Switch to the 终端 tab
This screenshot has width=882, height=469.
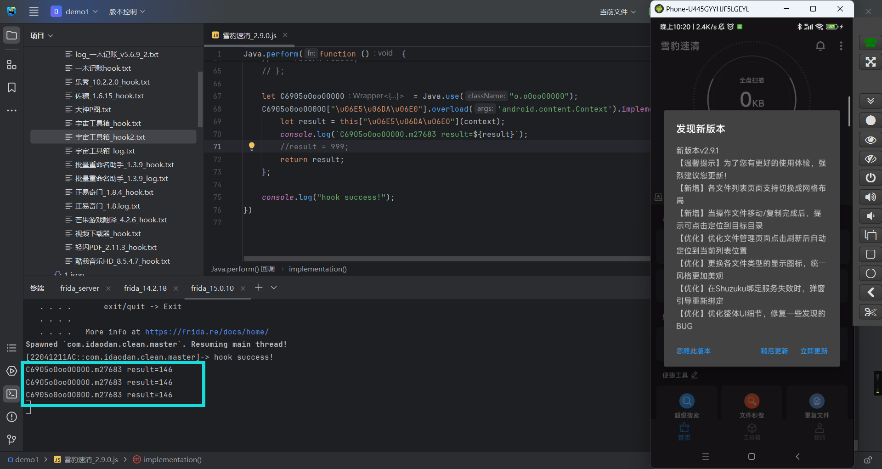37,288
